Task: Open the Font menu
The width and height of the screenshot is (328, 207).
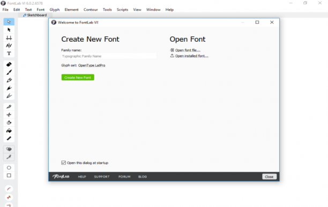Action: (x=41, y=10)
